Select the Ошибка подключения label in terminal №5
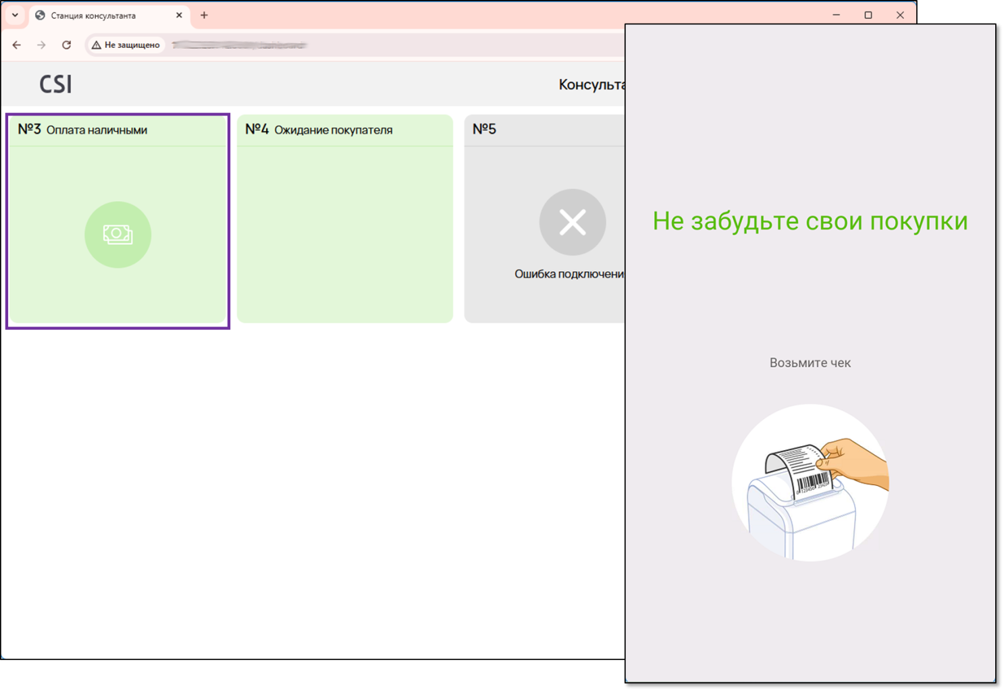Image resolution: width=1004 pixels, height=691 pixels. 569,274
